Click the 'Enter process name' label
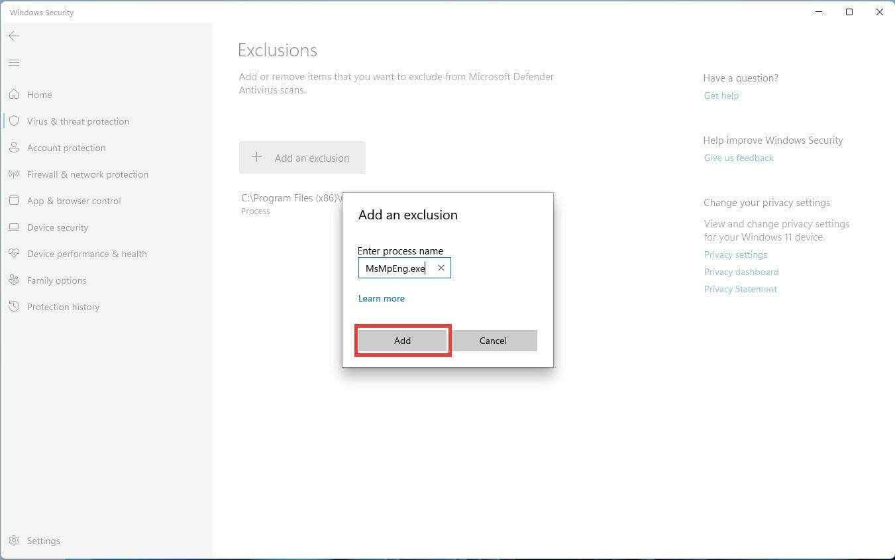This screenshot has height=560, width=895. (x=400, y=251)
